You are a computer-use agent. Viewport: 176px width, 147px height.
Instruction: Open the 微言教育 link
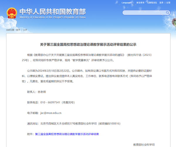[141, 3]
